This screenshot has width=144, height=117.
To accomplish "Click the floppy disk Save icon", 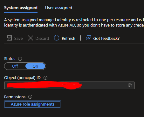I will point(9,38).
